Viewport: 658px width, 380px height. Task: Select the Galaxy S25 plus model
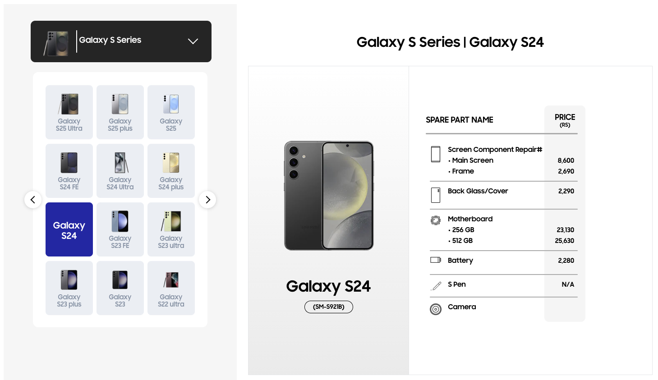(x=120, y=112)
